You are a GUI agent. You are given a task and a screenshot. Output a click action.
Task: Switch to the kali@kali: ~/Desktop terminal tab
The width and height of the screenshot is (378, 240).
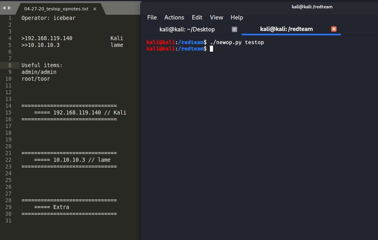click(187, 29)
